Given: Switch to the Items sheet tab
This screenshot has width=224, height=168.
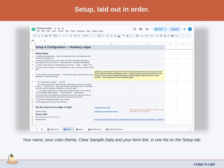Looking at the screenshot, I should click(81, 129).
